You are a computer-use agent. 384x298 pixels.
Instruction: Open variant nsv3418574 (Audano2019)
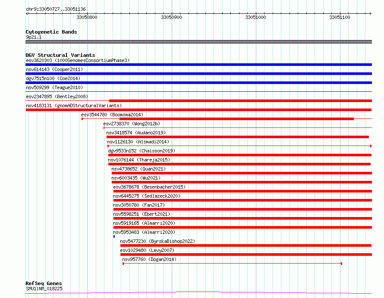point(136,133)
